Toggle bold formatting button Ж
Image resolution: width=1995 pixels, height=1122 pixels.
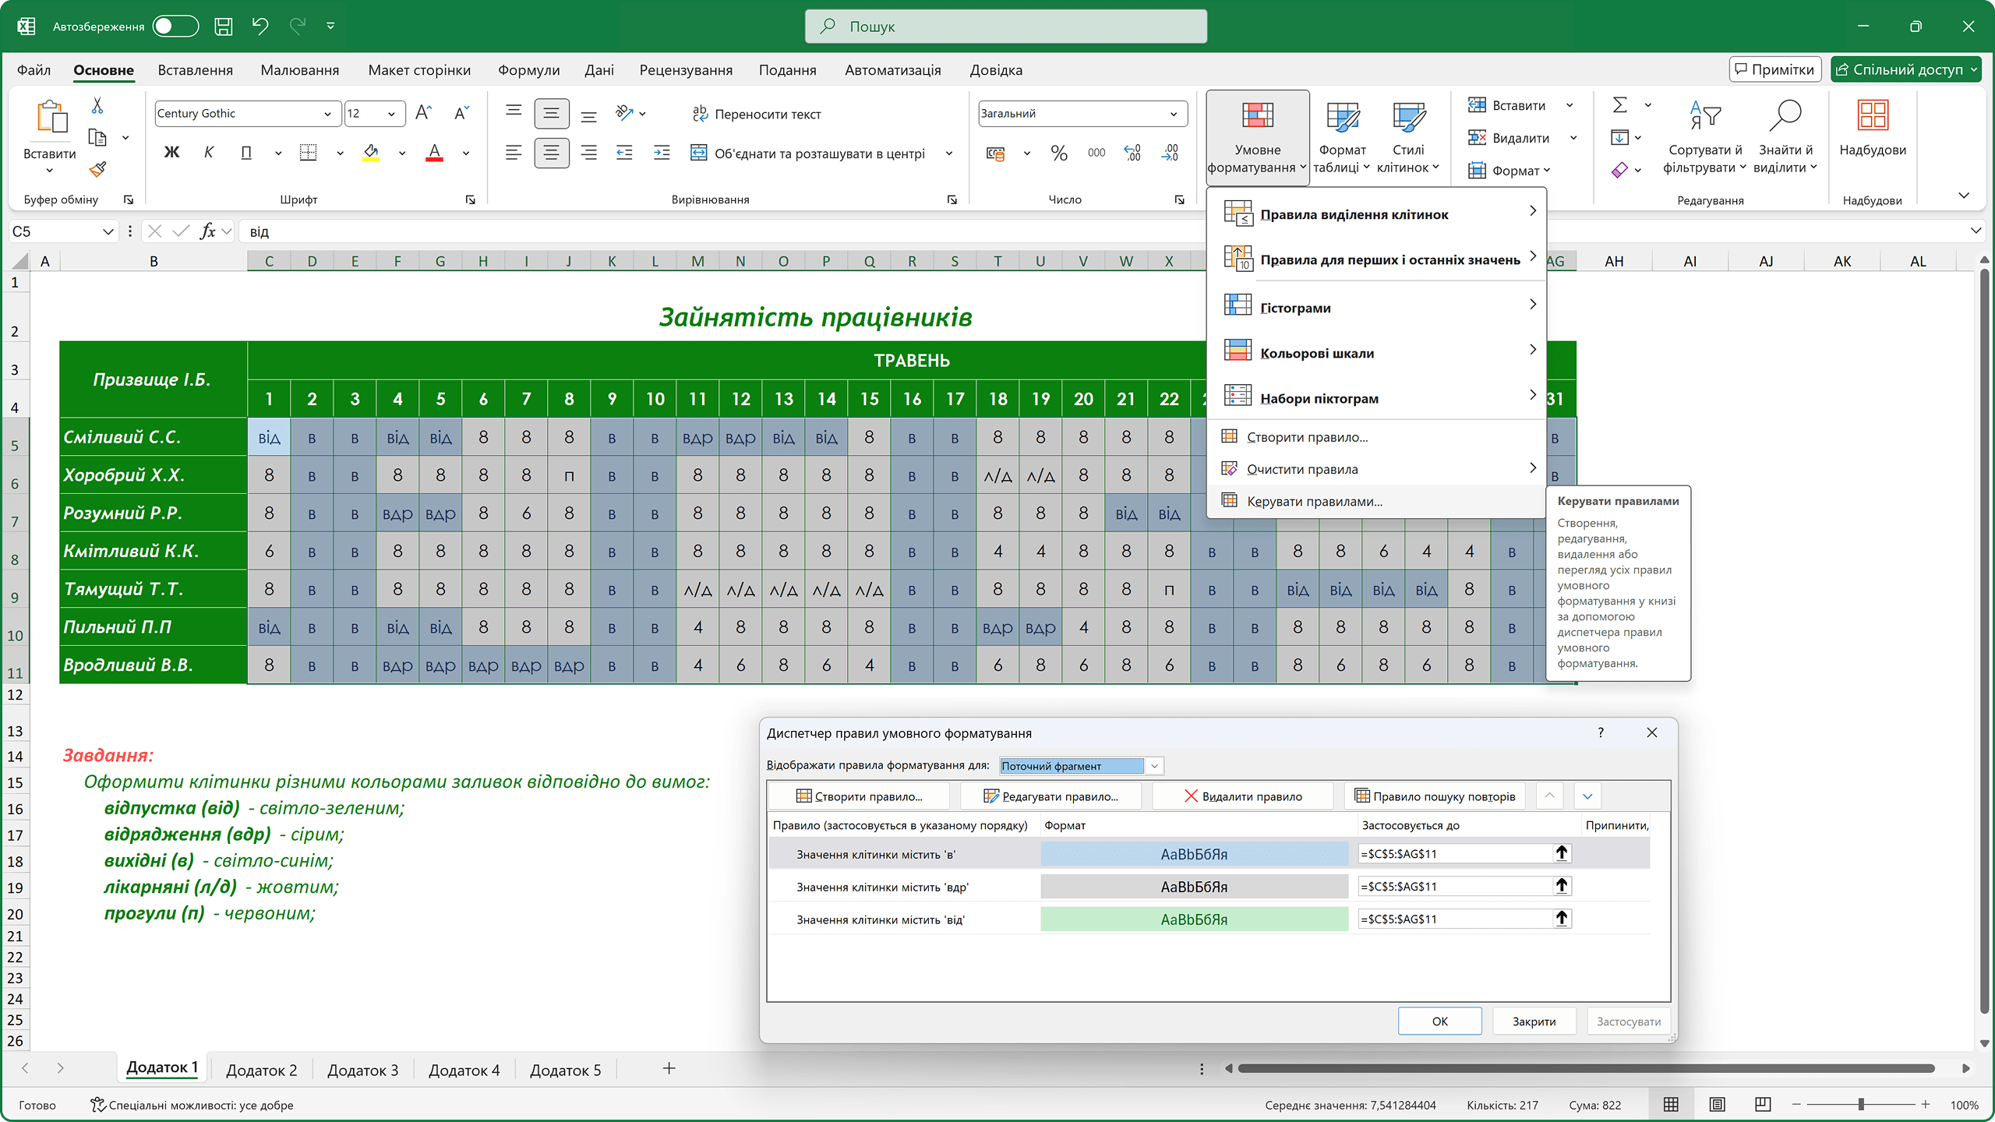[x=171, y=153]
